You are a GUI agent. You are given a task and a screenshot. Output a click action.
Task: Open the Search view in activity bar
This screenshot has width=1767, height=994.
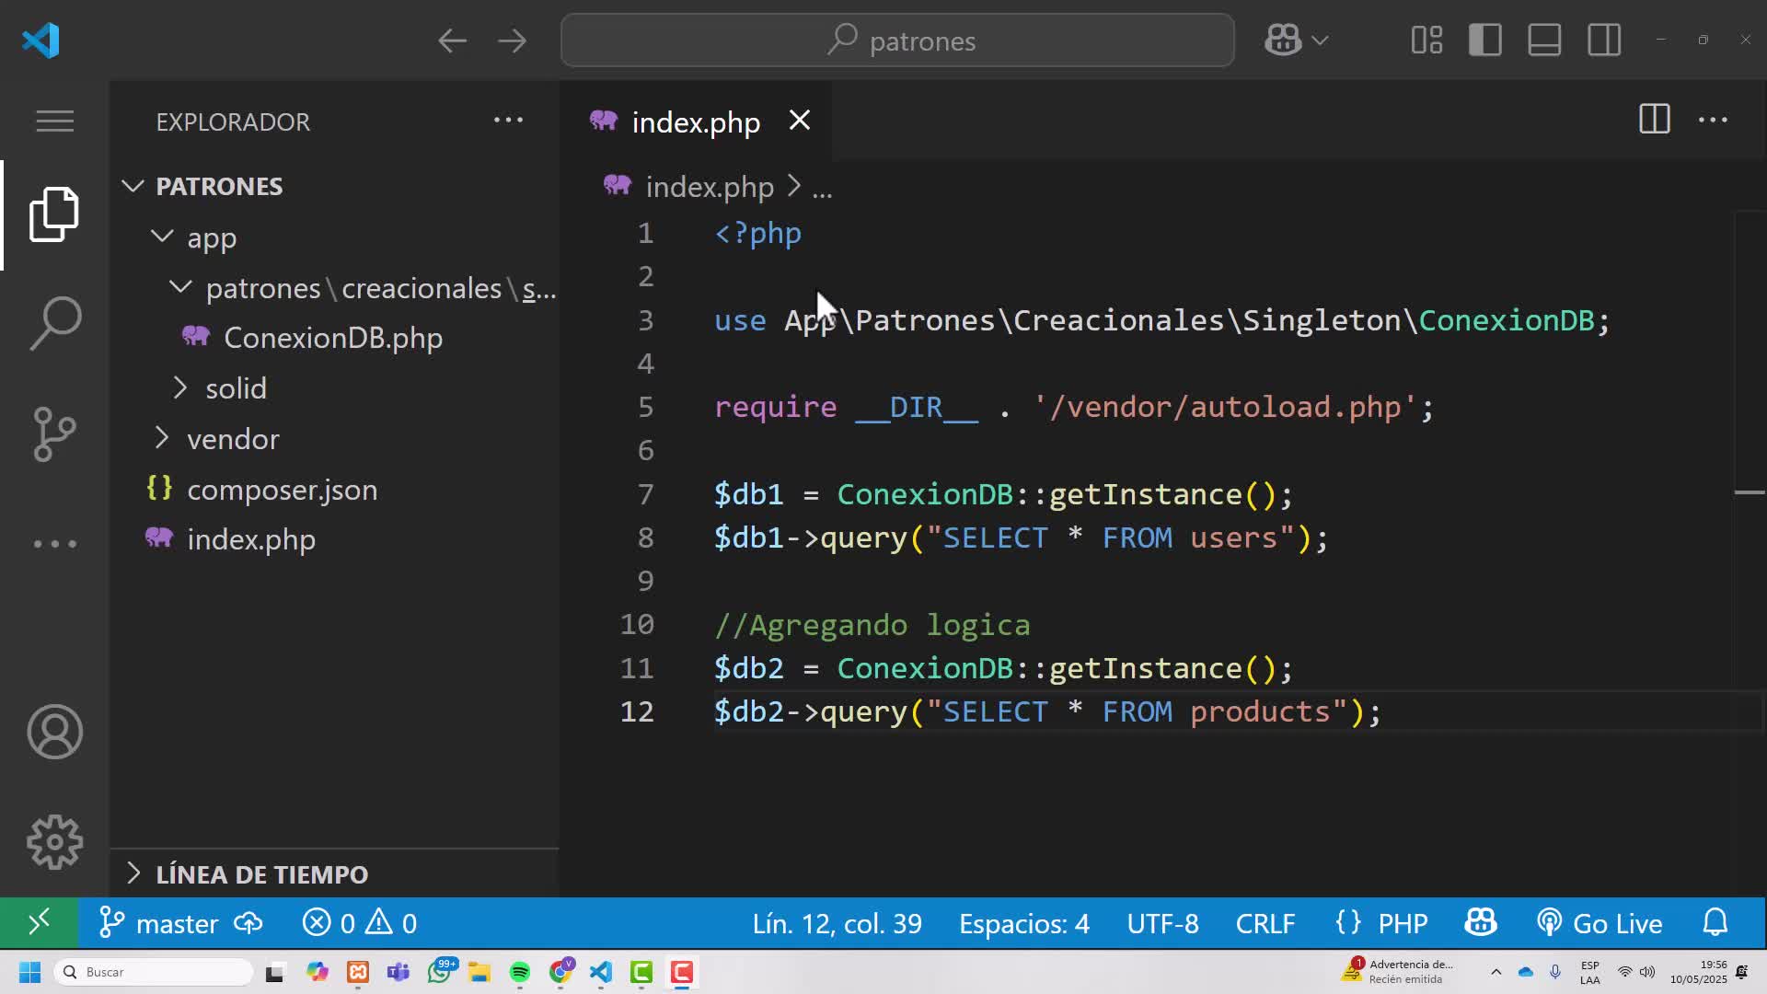pyautogui.click(x=54, y=323)
